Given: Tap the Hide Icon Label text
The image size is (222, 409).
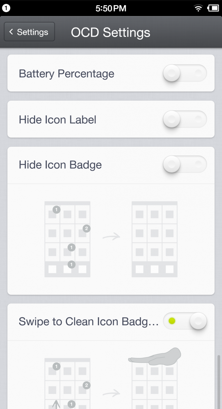Looking at the screenshot, I should tap(57, 120).
